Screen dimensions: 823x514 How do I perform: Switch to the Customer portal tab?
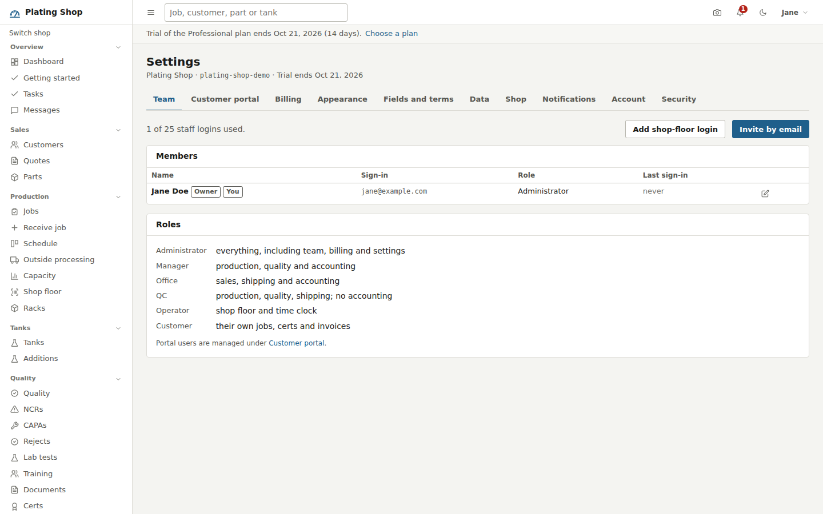(x=225, y=99)
